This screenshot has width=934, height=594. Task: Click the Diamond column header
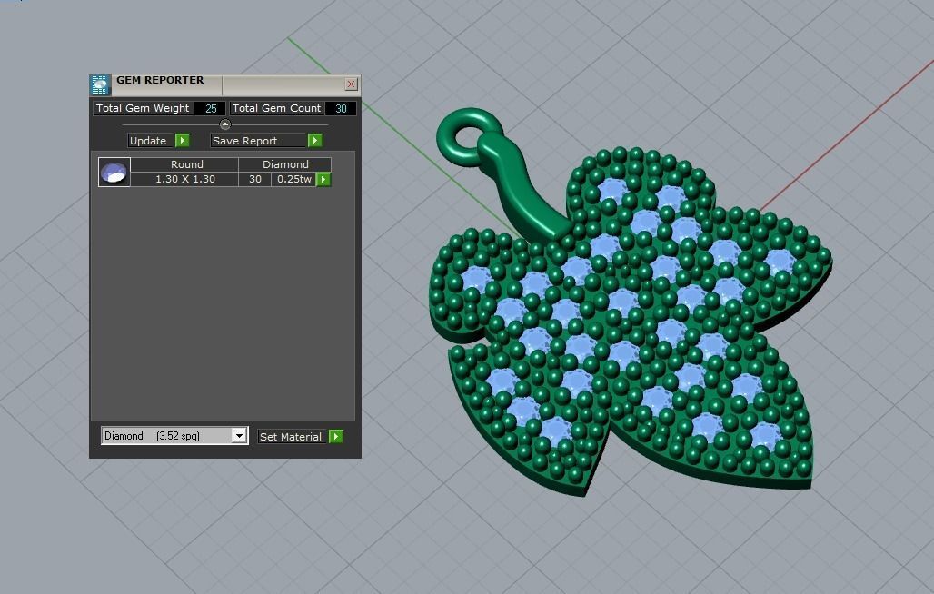click(x=285, y=164)
